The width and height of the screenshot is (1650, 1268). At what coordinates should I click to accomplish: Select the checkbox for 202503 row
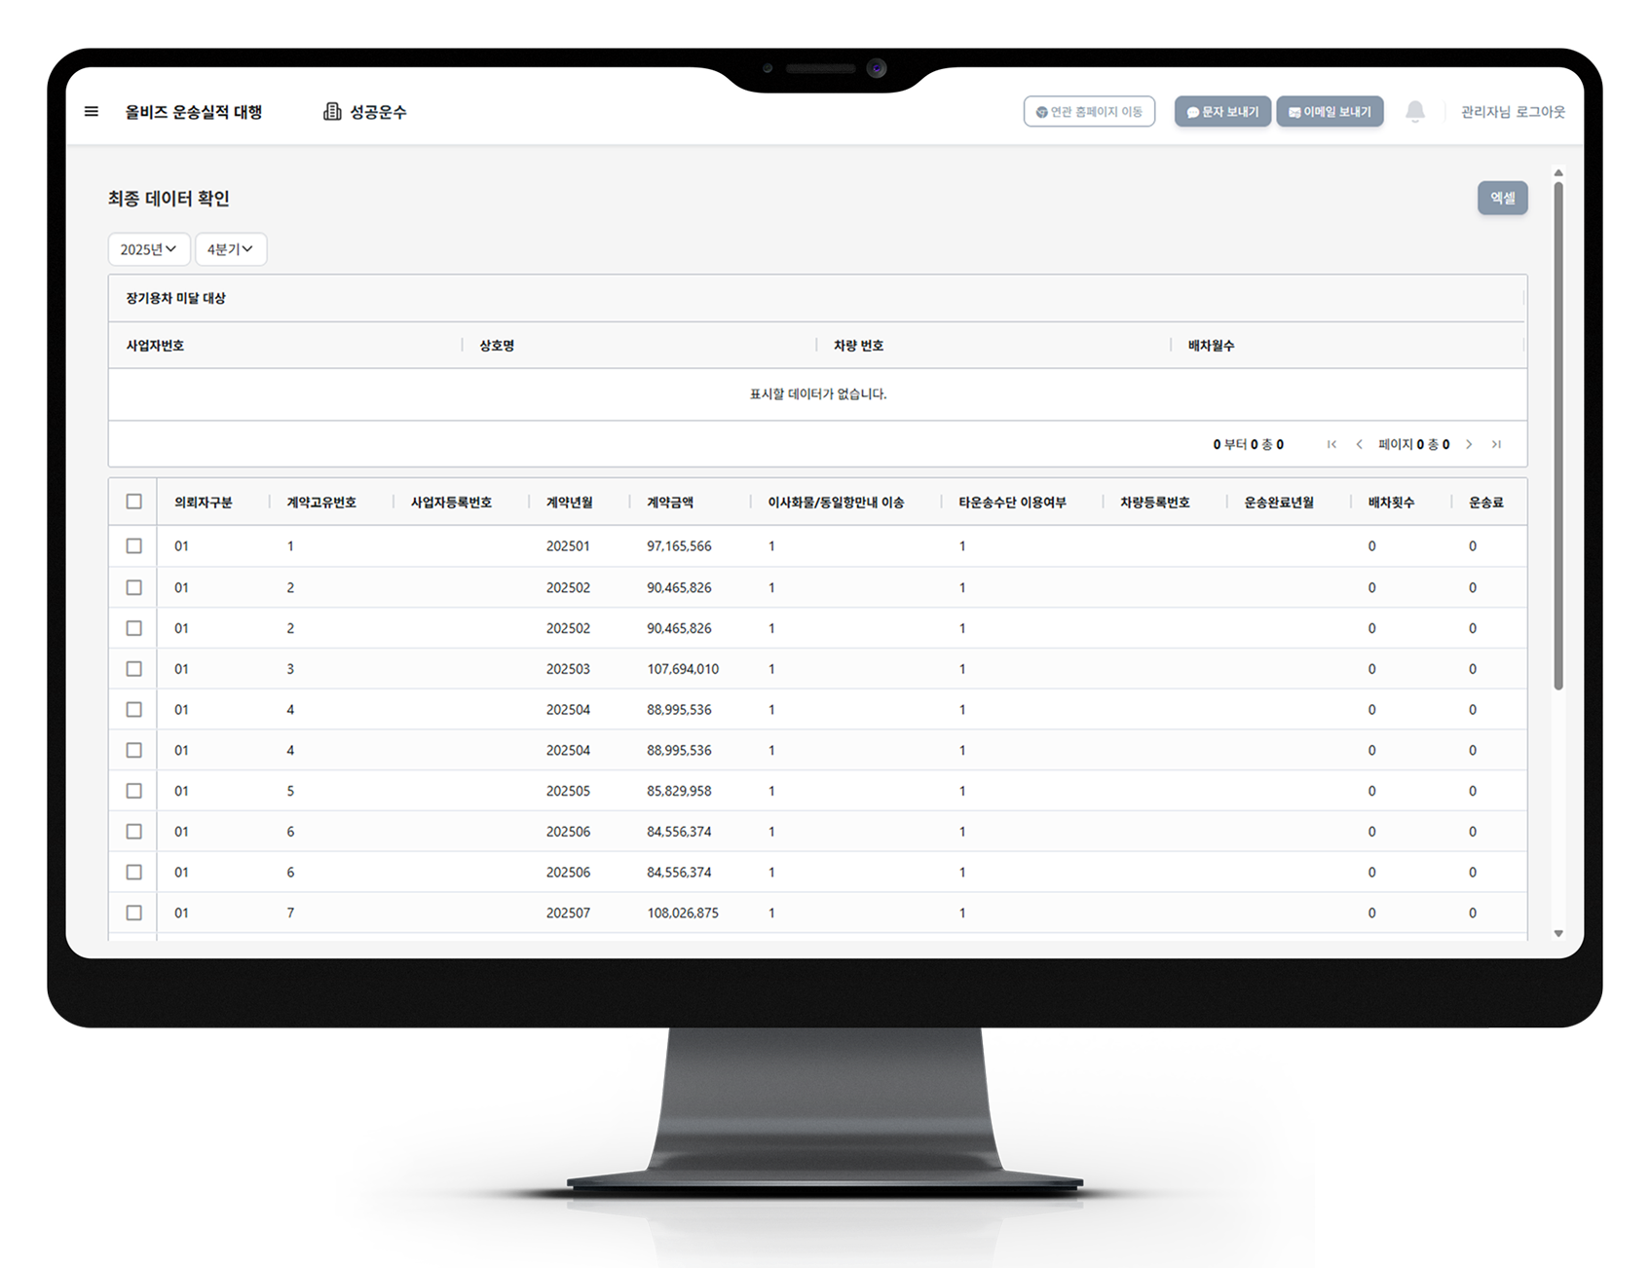pos(134,669)
